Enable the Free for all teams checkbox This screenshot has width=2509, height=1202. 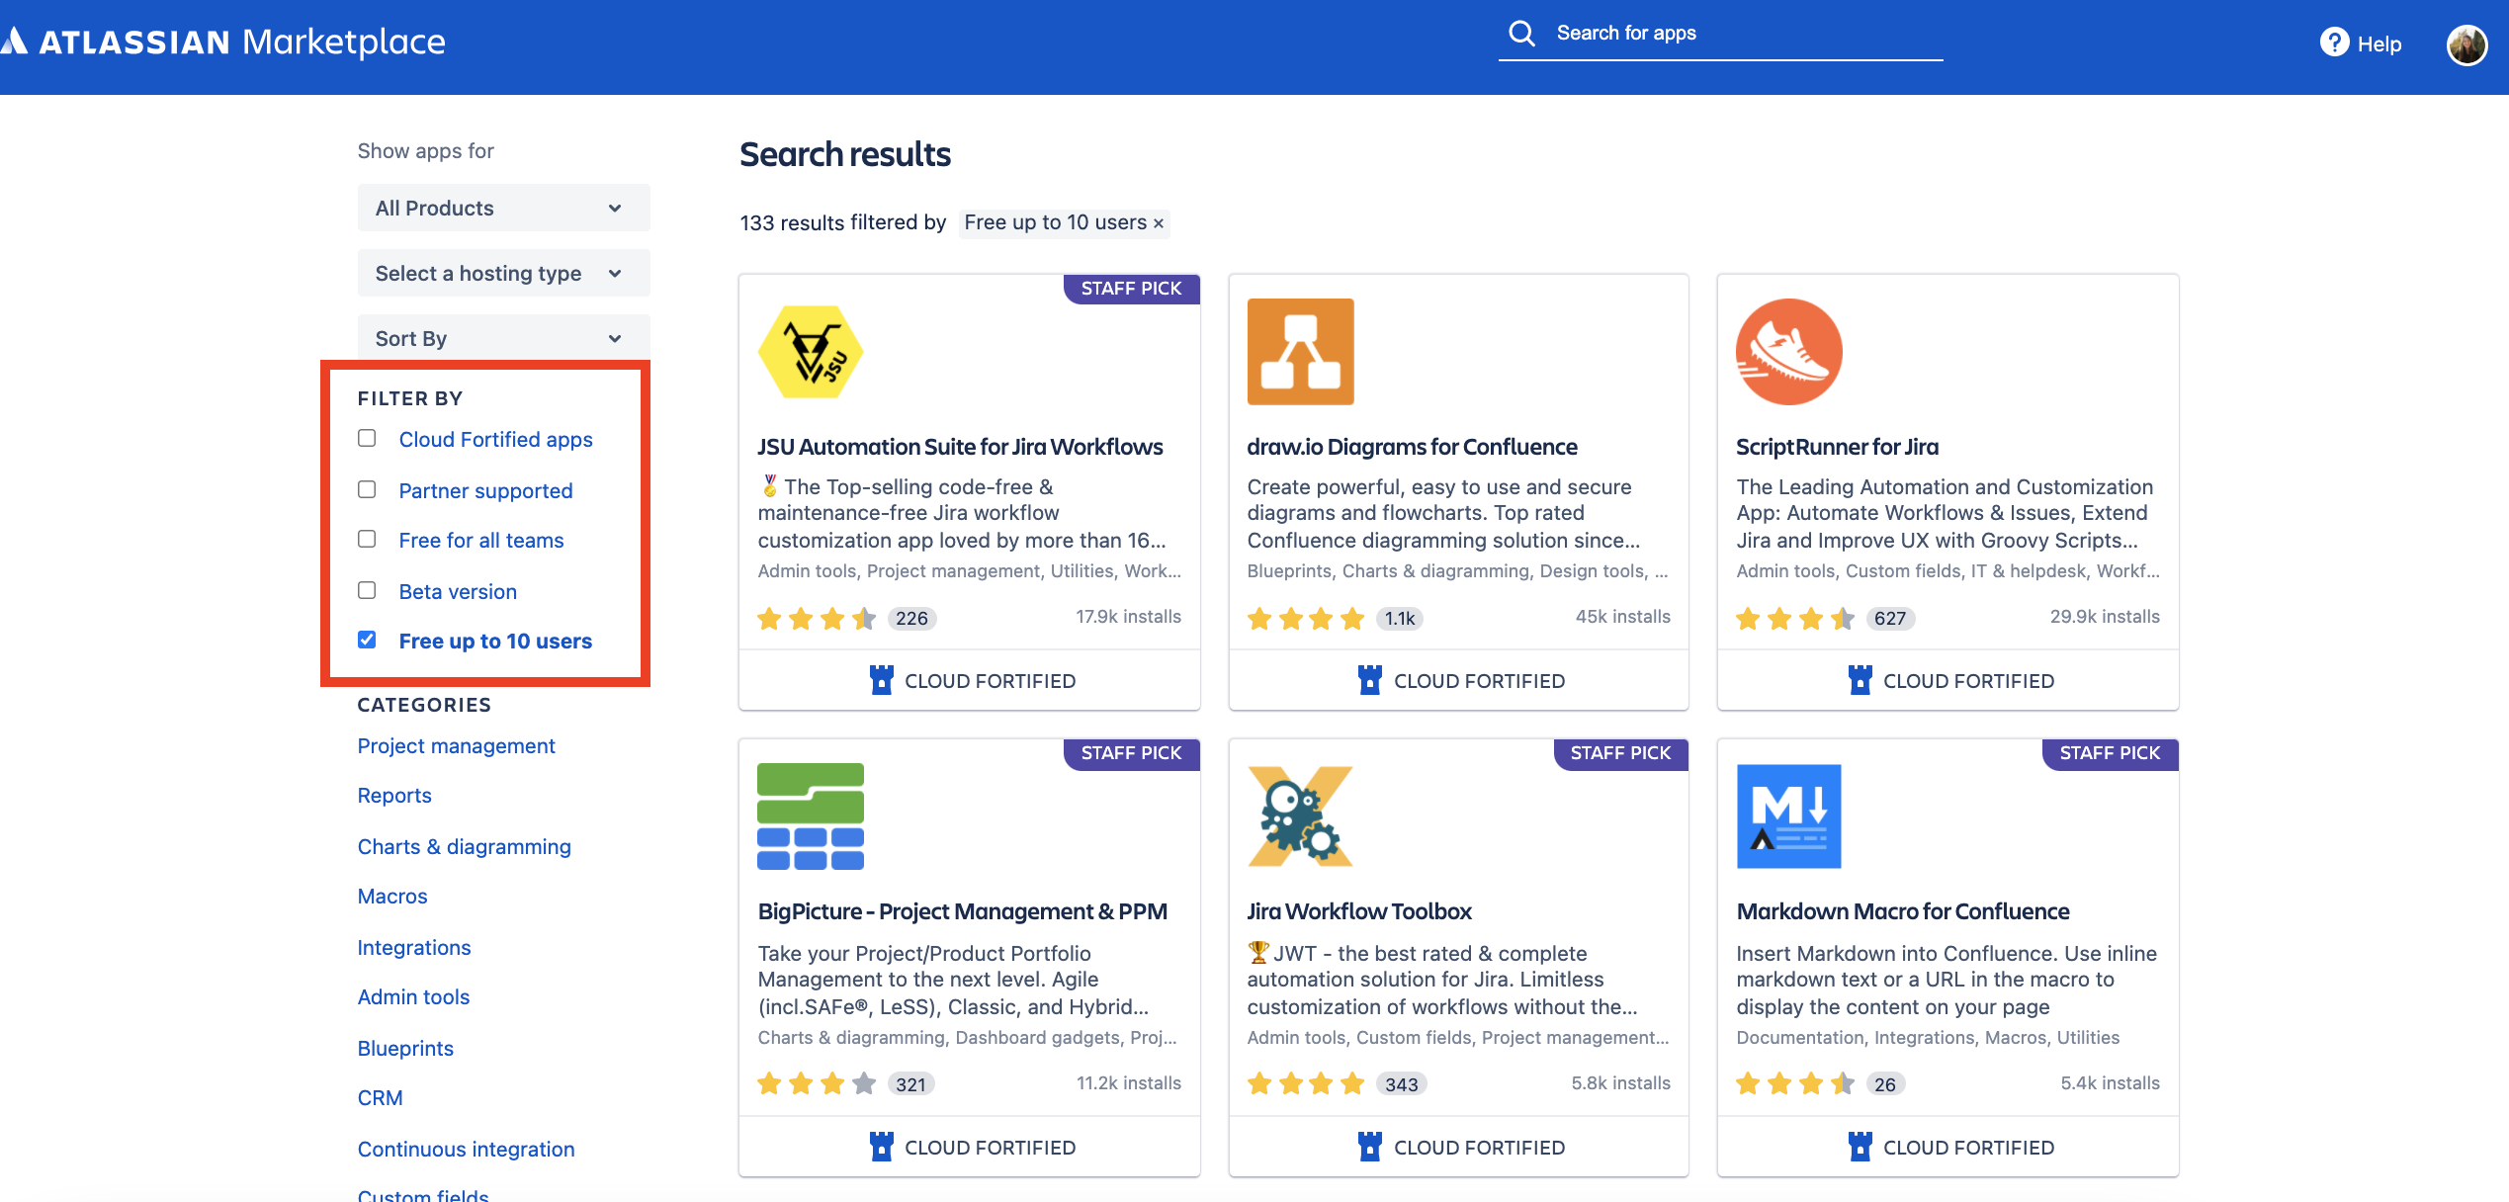(367, 539)
